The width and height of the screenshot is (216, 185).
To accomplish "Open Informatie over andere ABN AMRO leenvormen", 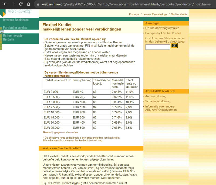I will 161,108.
